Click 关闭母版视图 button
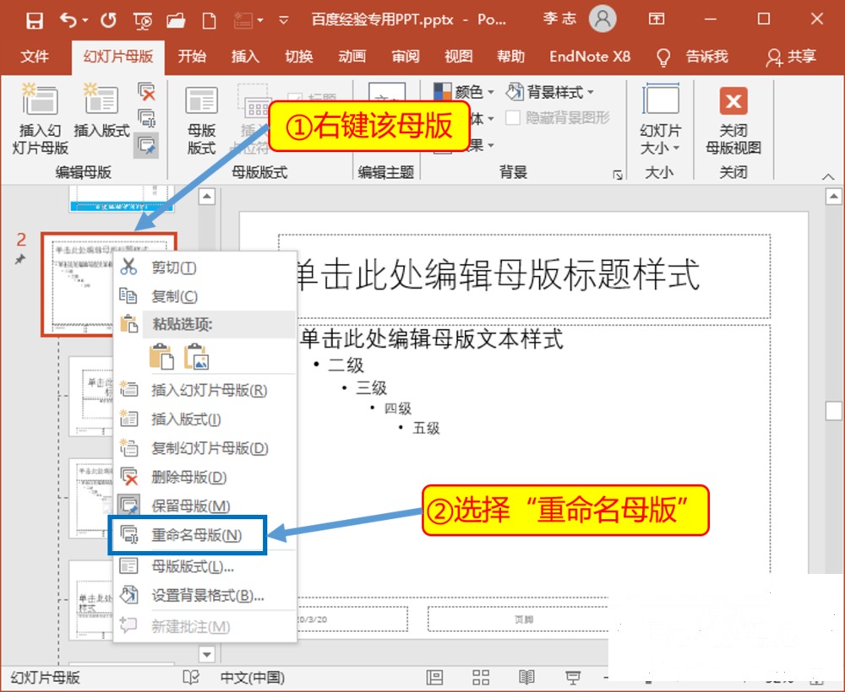Image resolution: width=845 pixels, height=692 pixels. [x=733, y=120]
